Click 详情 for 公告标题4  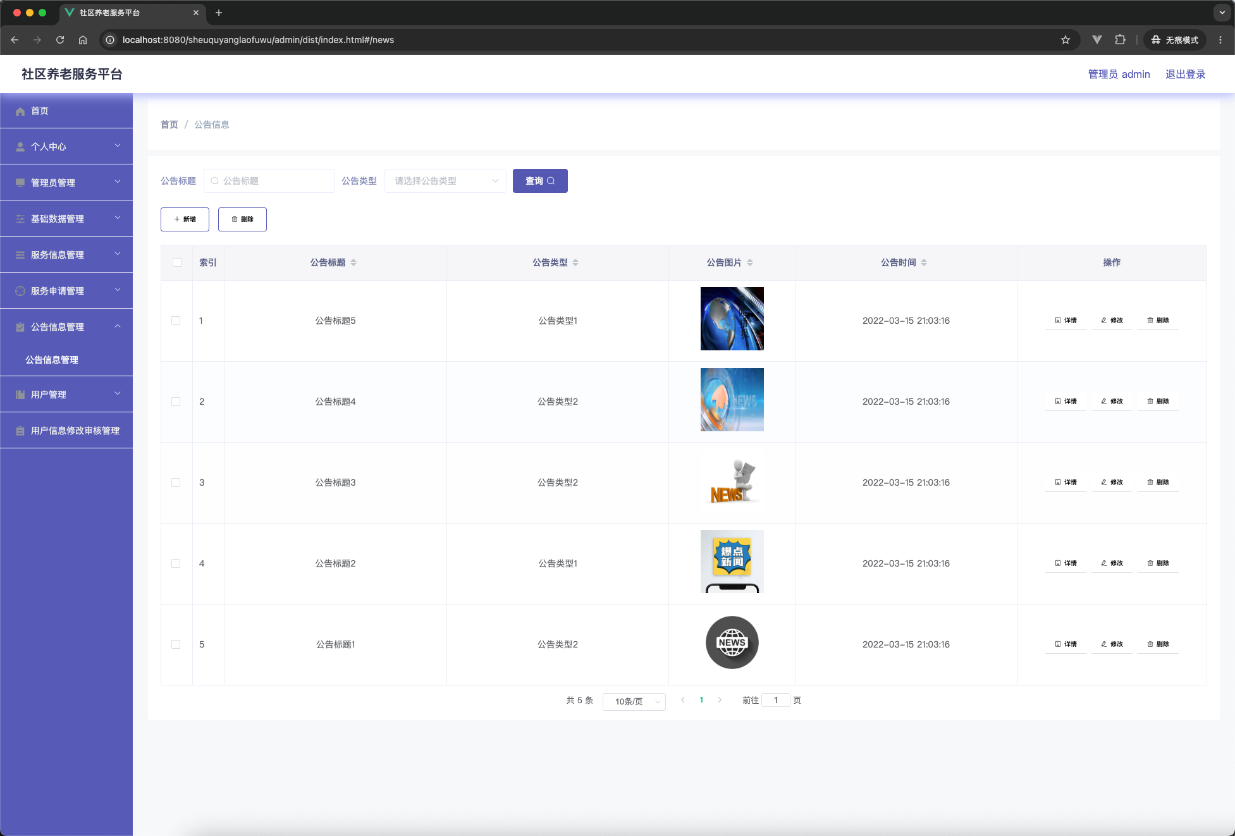(1066, 402)
